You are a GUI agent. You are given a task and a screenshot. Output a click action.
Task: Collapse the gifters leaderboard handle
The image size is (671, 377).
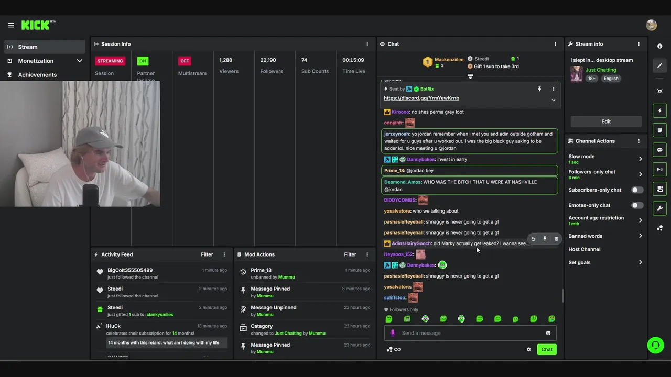(470, 76)
